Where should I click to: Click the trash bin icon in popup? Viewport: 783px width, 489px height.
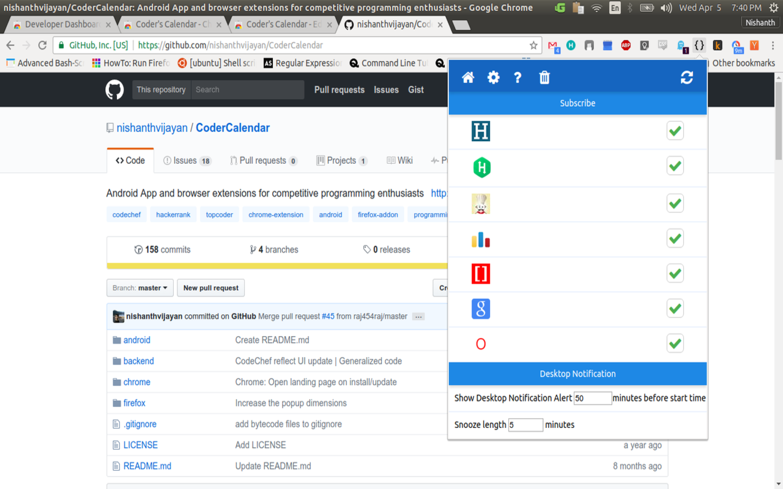(x=544, y=78)
